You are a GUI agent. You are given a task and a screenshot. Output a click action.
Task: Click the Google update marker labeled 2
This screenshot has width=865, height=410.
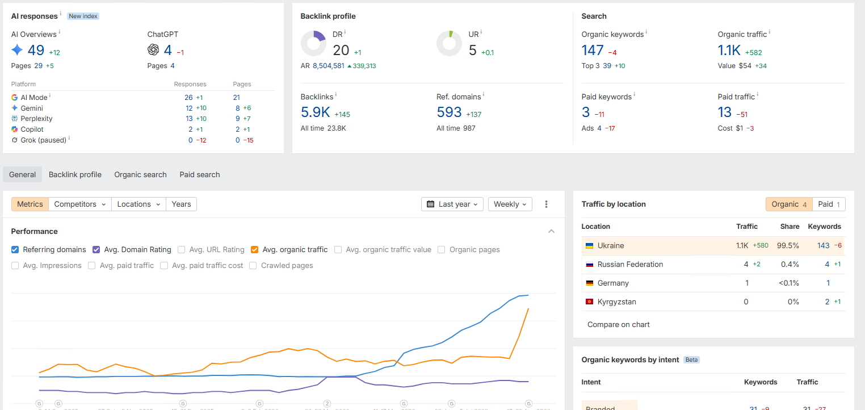click(327, 403)
